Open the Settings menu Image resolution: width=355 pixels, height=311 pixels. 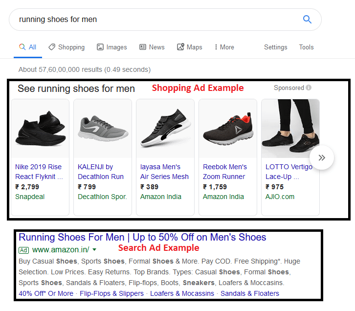(x=275, y=47)
